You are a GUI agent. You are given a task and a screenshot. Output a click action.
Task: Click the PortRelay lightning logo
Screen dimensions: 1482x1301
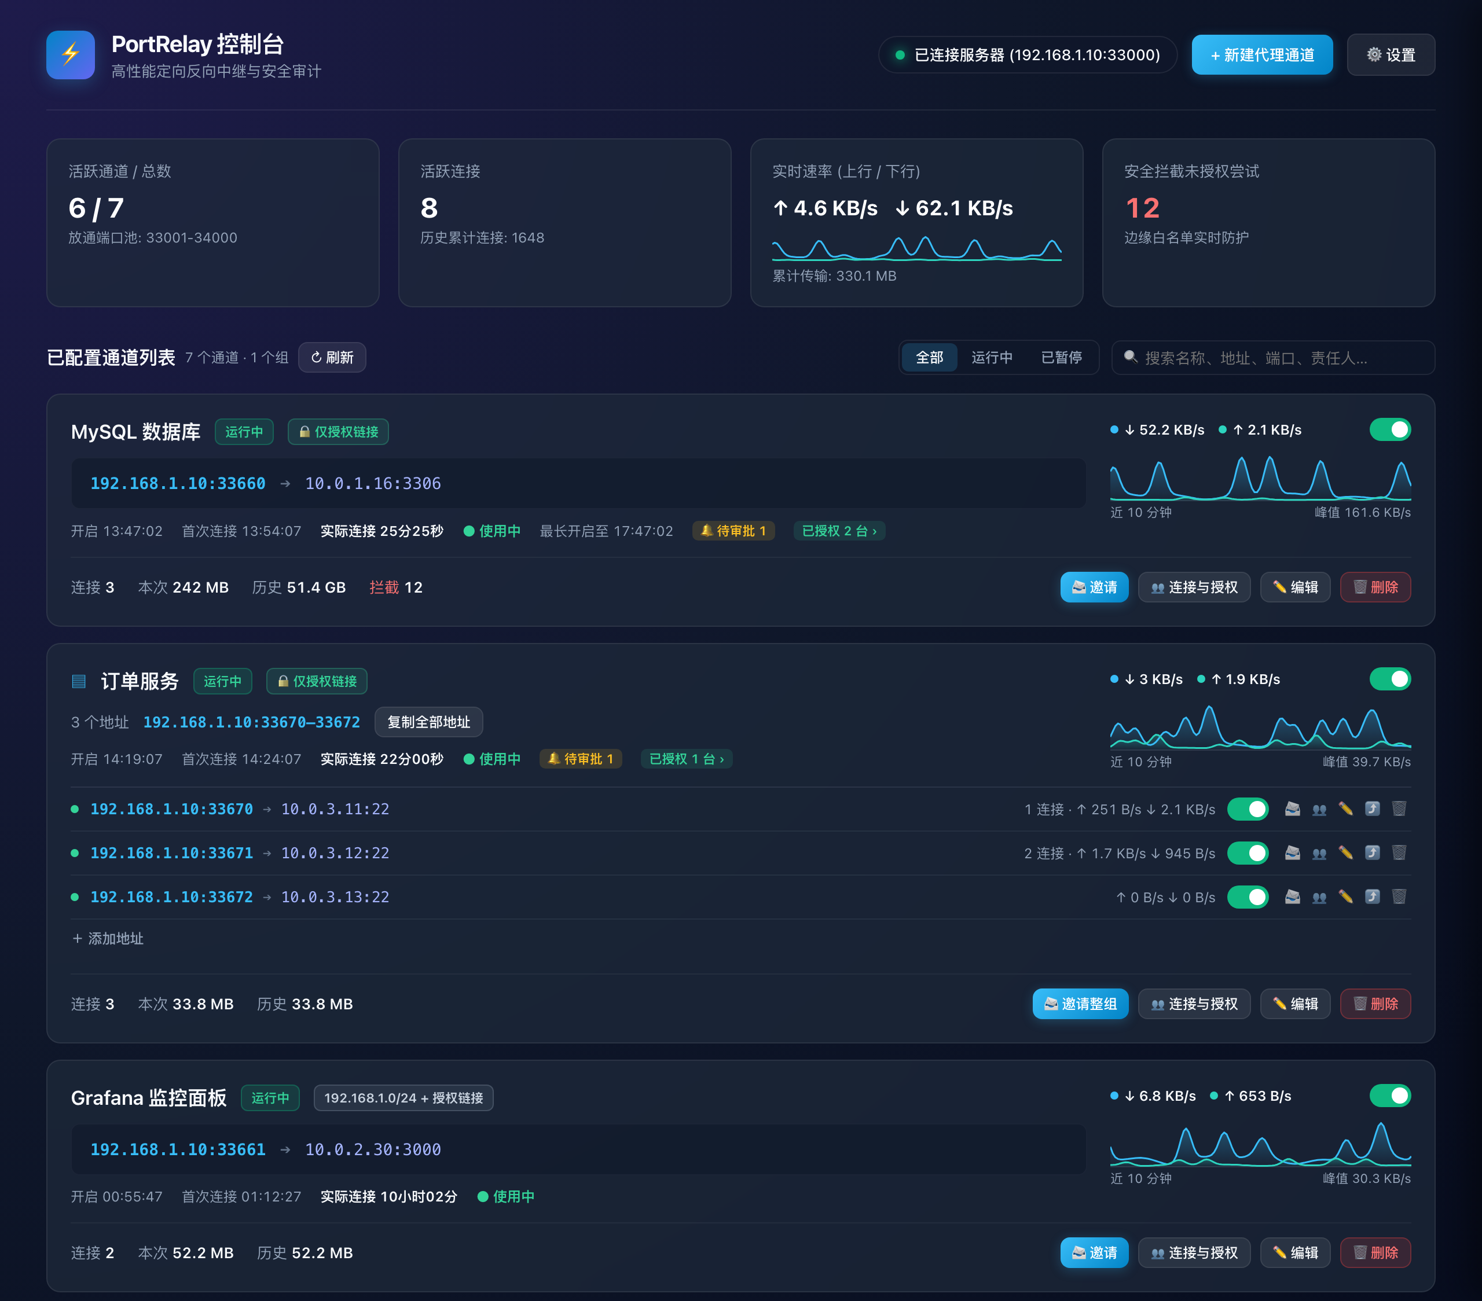point(70,54)
